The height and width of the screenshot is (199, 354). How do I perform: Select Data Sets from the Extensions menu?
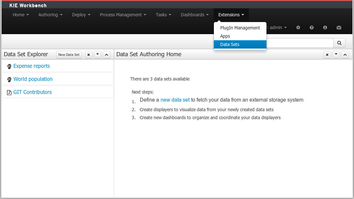[229, 44]
